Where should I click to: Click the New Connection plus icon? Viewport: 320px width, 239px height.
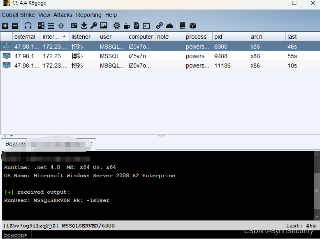click(5, 26)
